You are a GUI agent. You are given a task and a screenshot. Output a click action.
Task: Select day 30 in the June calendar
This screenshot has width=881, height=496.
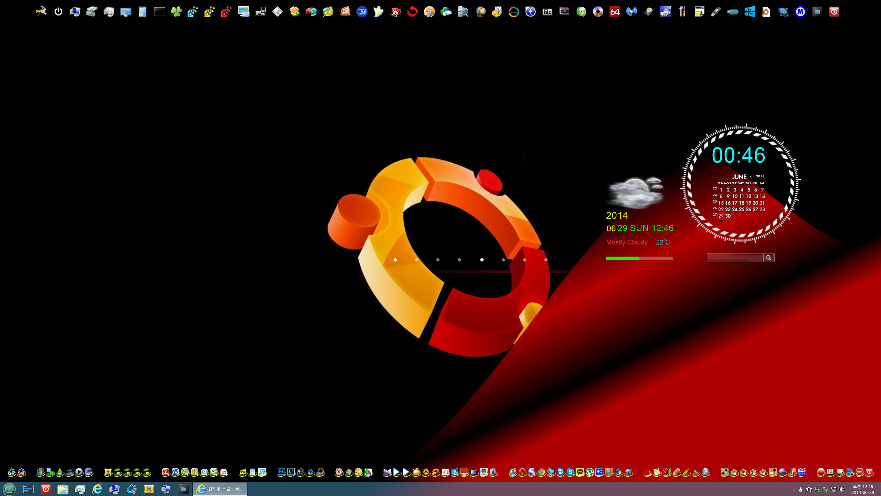tap(728, 216)
